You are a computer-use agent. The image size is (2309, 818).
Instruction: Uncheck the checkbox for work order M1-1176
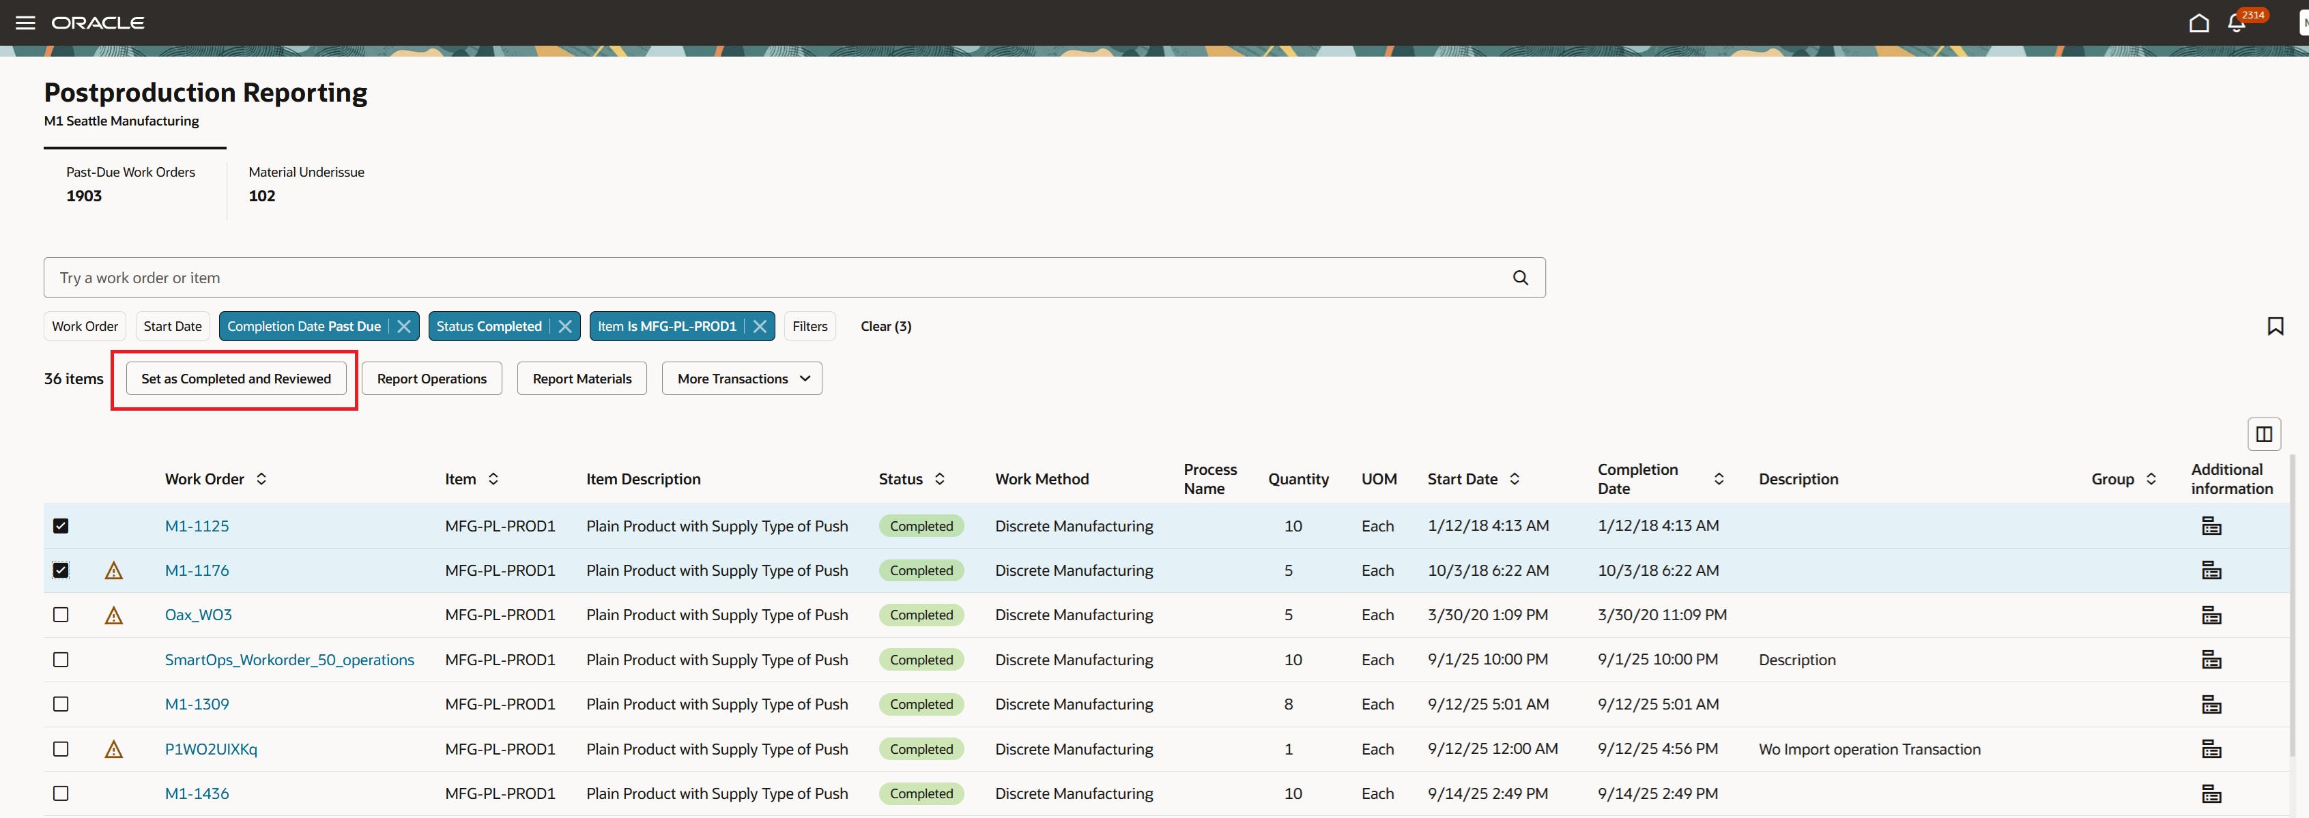coord(61,570)
